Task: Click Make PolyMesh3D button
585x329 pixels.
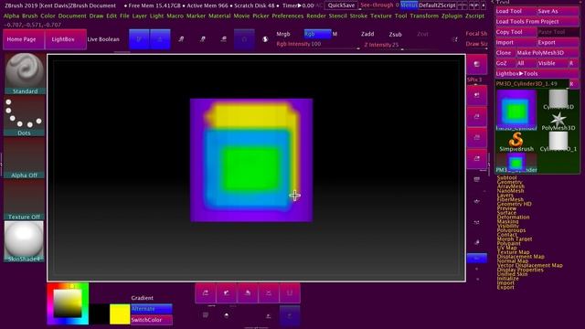Action: coord(548,53)
